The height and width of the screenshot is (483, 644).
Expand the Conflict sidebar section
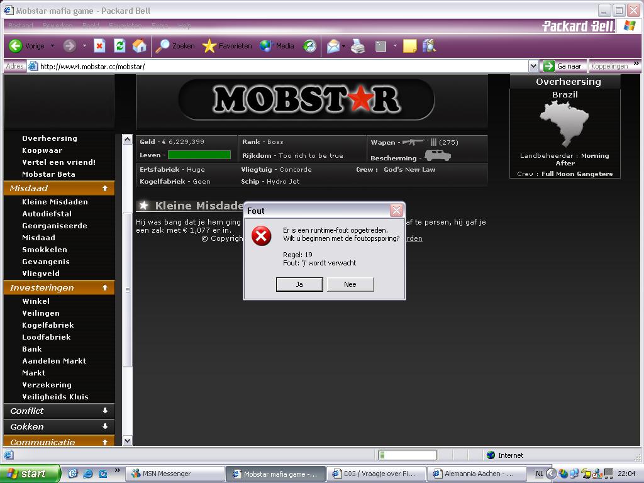[104, 411]
